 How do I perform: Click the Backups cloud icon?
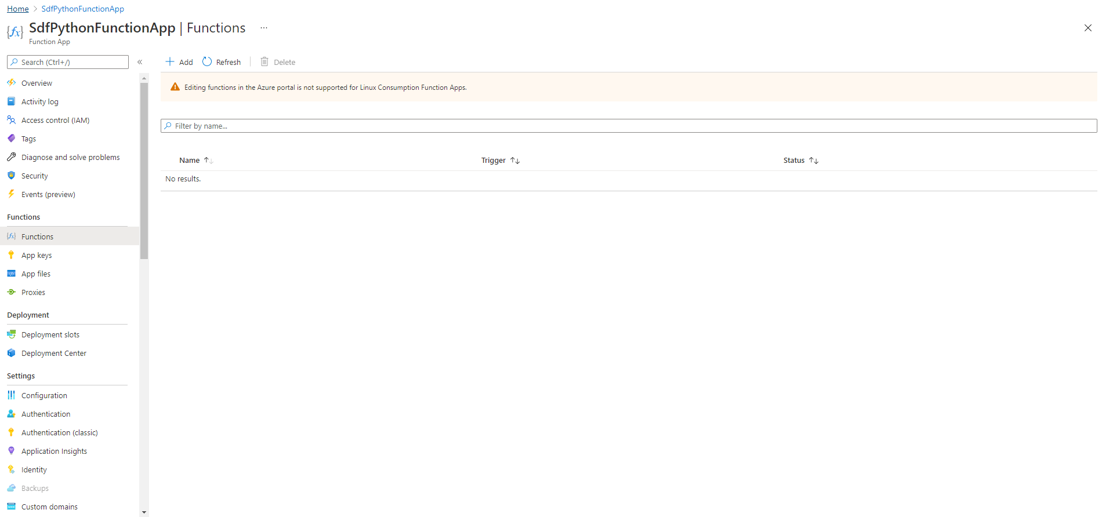click(x=11, y=488)
